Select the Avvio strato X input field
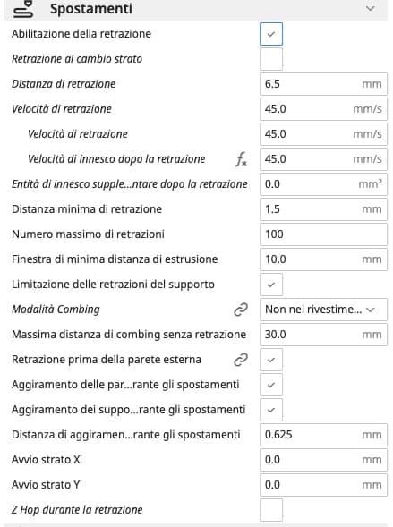 point(323,460)
